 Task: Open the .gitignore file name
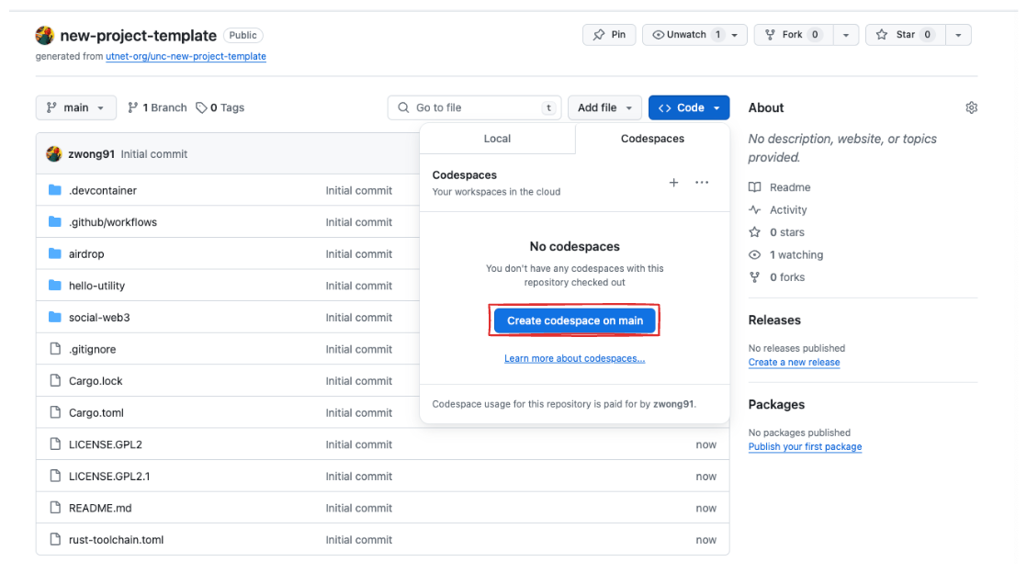(93, 349)
